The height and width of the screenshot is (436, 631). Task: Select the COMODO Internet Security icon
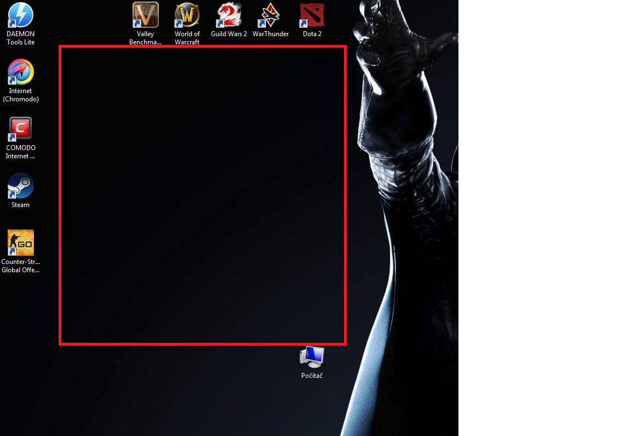20,129
